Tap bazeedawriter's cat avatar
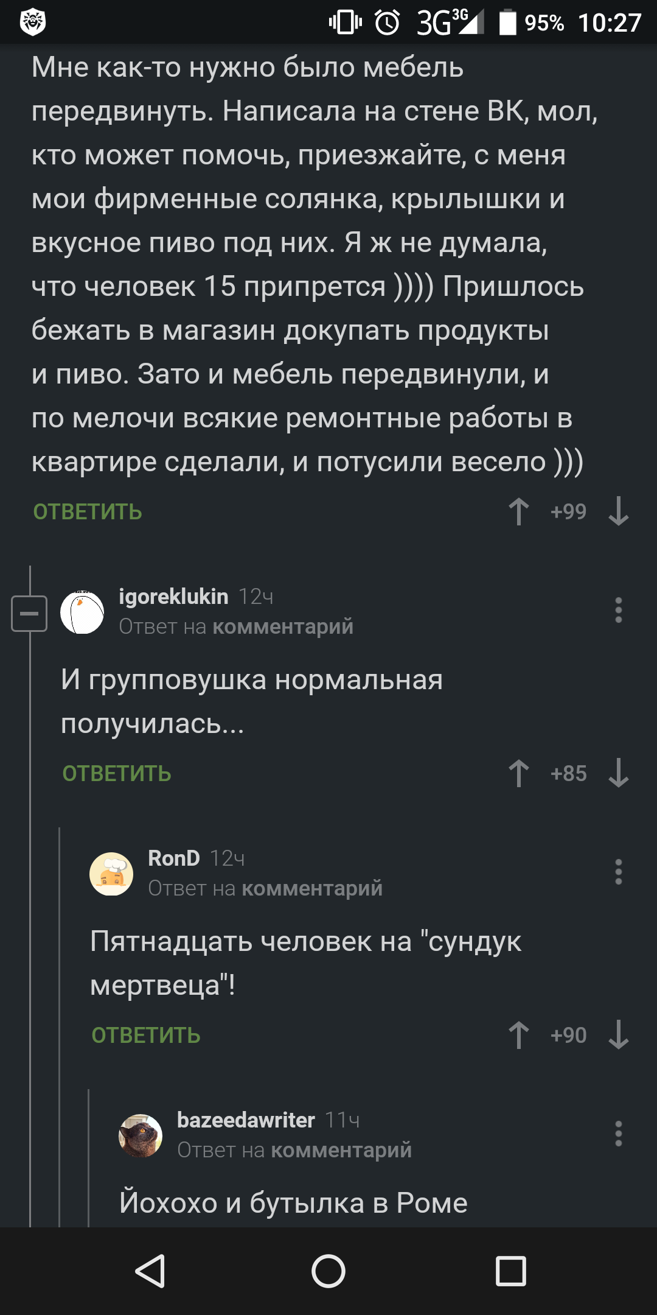The image size is (657, 1315). click(141, 1136)
